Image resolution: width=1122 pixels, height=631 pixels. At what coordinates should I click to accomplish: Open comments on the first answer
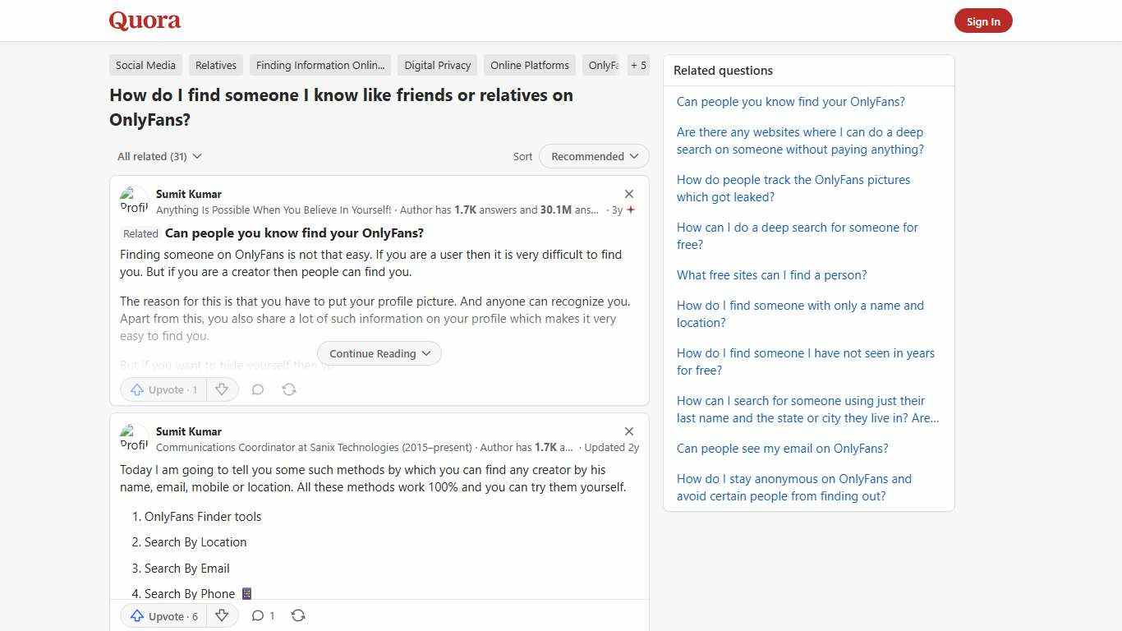pos(258,389)
